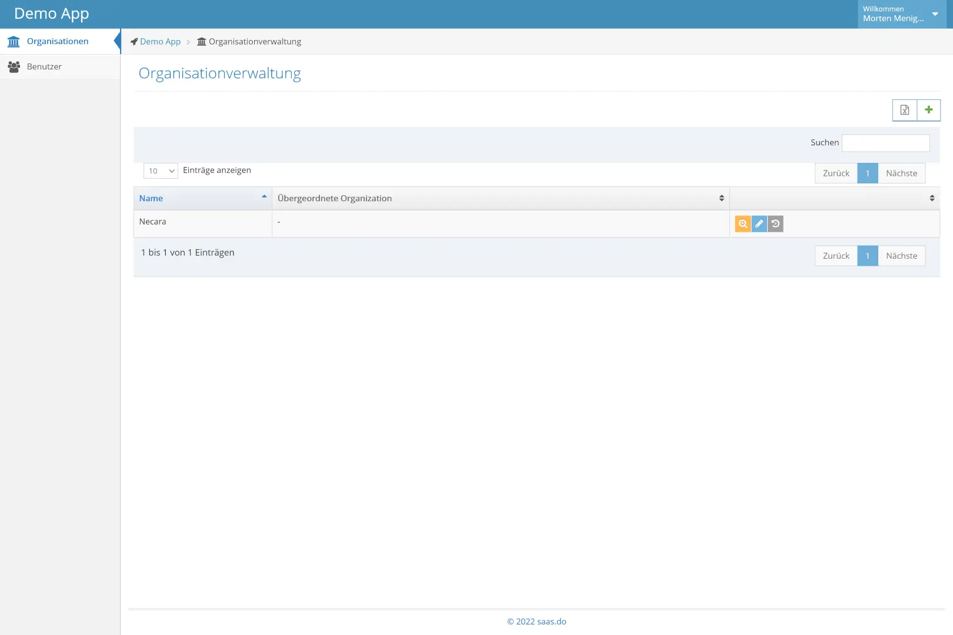Select Benutzer in the sidebar menu
The height and width of the screenshot is (635, 953).
44,67
